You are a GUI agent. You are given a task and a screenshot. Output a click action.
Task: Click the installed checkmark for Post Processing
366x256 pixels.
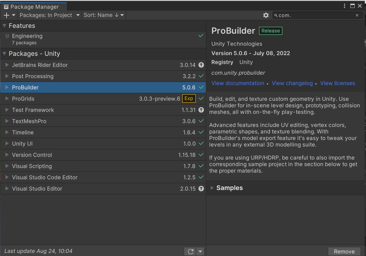(201, 76)
